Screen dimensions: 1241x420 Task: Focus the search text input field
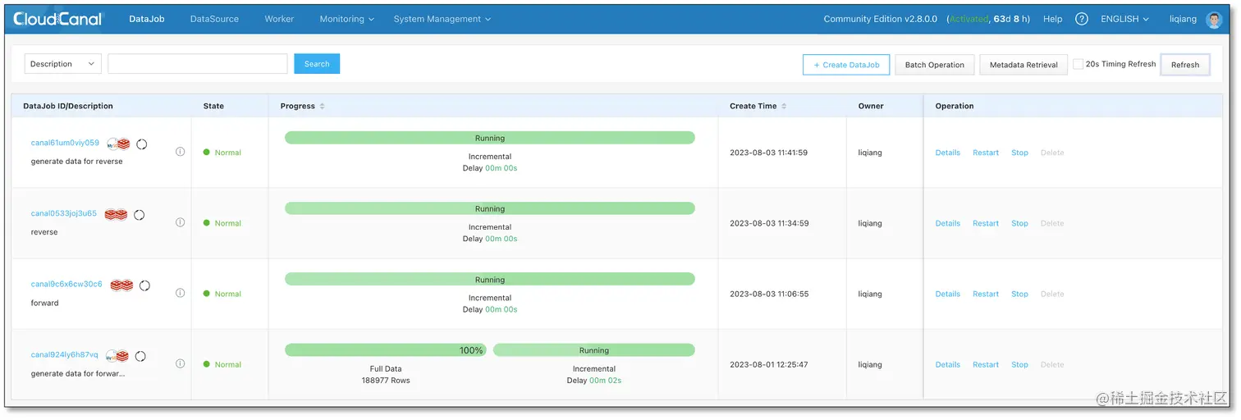tap(198, 64)
